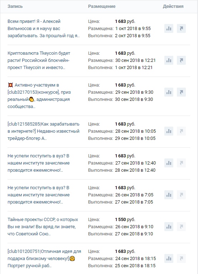Open the Алексей Вильнюсов post via arrow icon

click(181, 29)
